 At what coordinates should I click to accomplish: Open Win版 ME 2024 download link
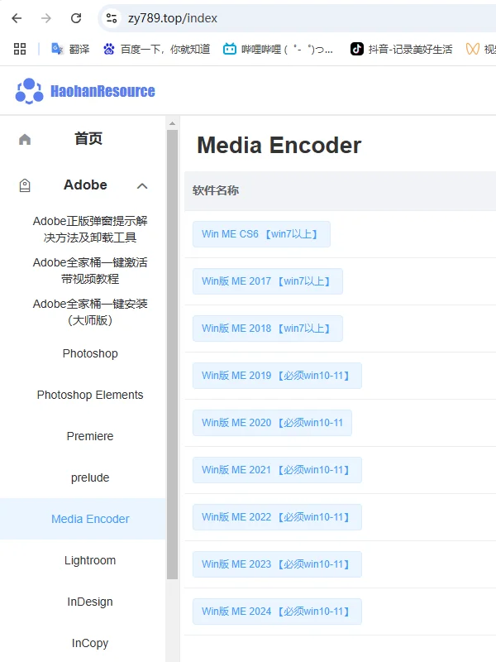tap(277, 612)
